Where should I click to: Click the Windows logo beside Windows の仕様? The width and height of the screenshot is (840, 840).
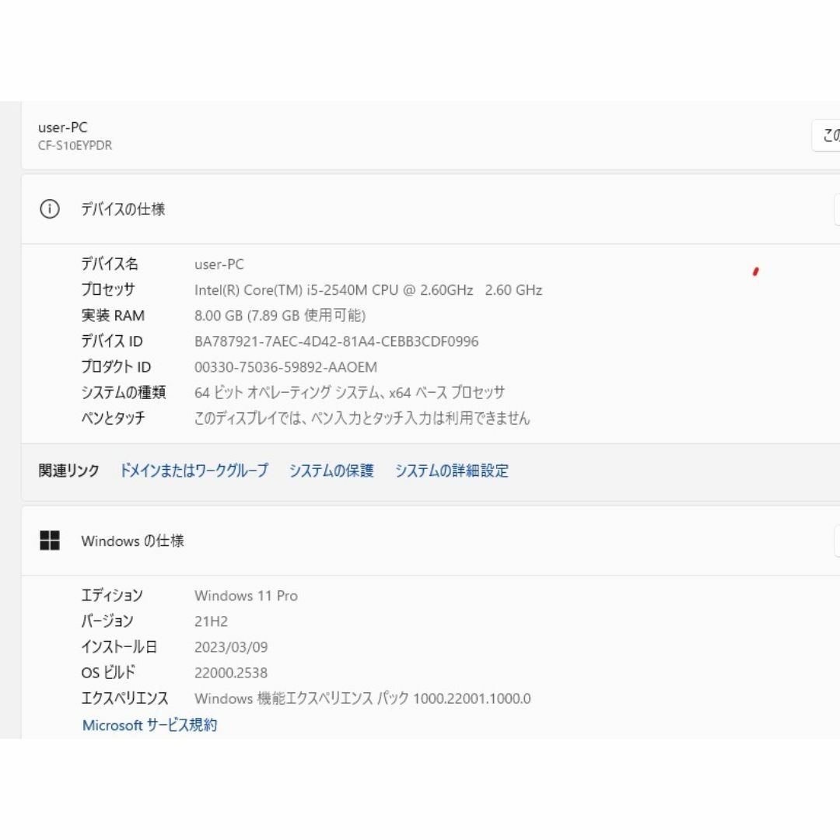[50, 541]
